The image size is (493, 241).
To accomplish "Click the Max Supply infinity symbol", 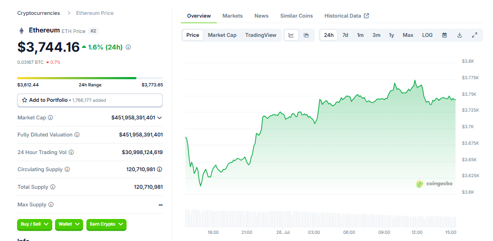I will [x=161, y=205].
